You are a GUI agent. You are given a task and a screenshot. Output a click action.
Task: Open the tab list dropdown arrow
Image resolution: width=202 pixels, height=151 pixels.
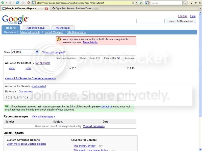pyautogui.click(x=200, y=9)
